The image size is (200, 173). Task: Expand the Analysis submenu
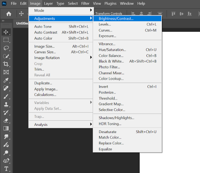61,124
